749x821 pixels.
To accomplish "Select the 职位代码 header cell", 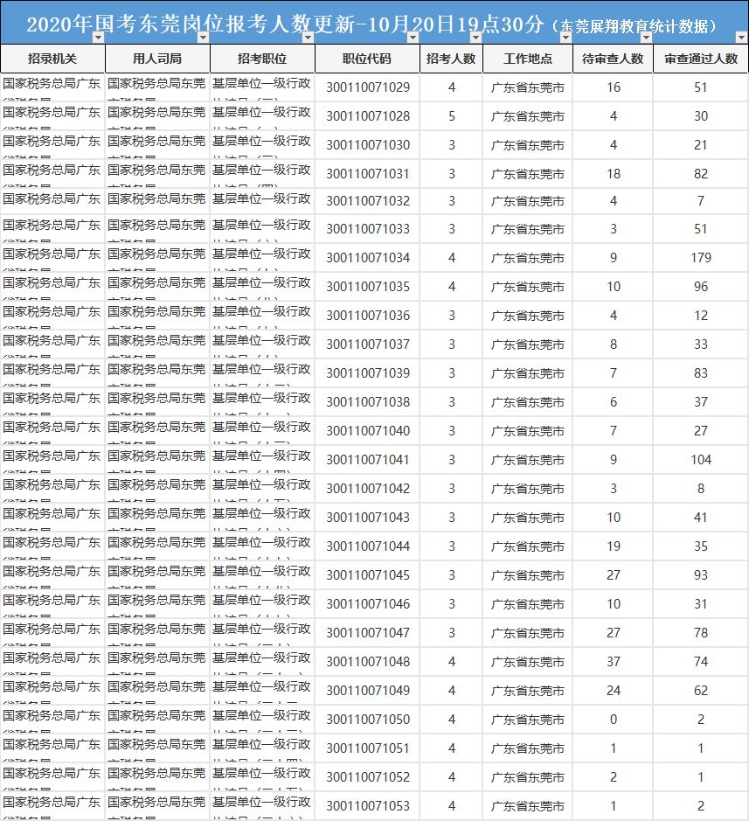I will tap(367, 59).
